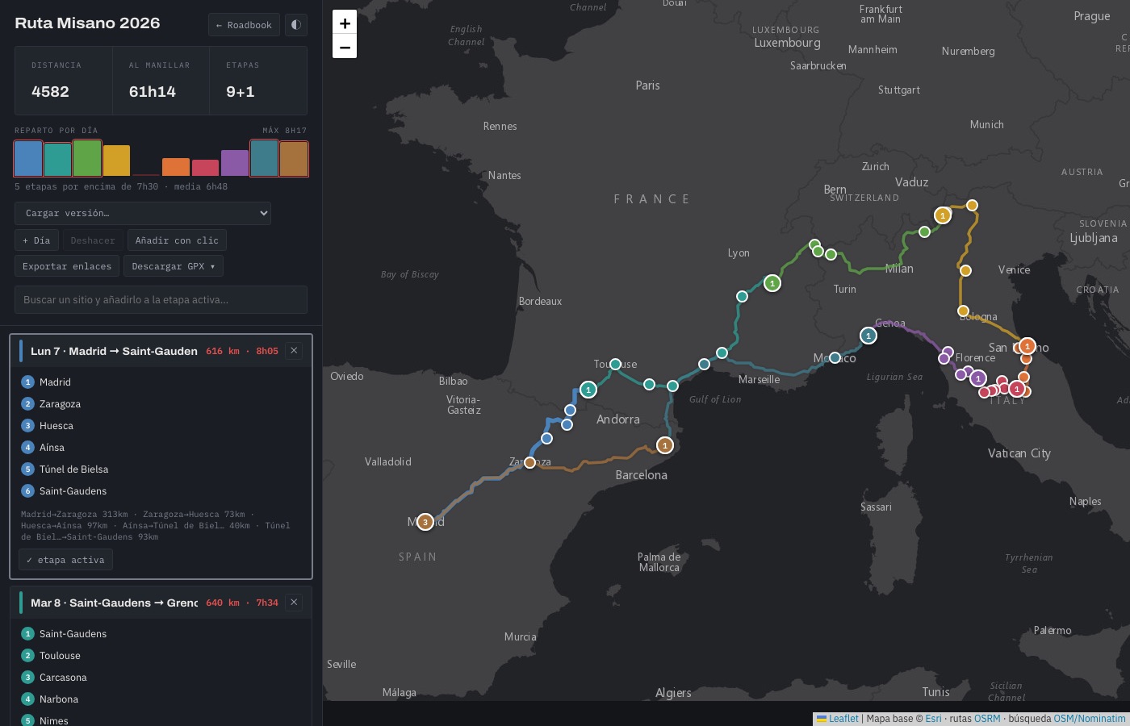Click the teal waypoint dot at Toulouse
The image size is (1130, 726).
(x=616, y=365)
